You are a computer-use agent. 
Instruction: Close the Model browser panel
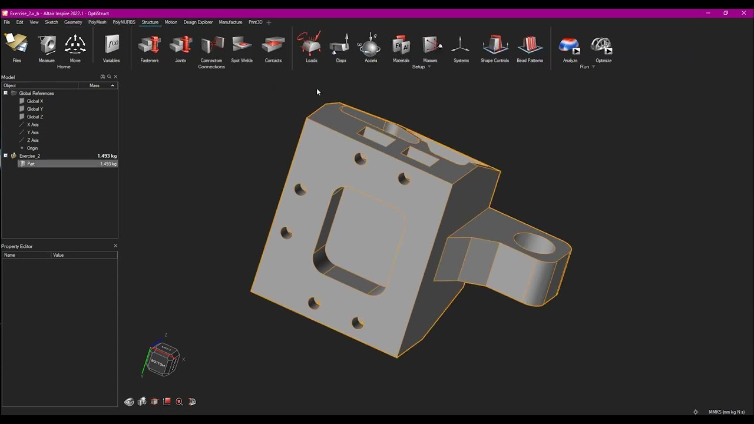click(x=115, y=77)
